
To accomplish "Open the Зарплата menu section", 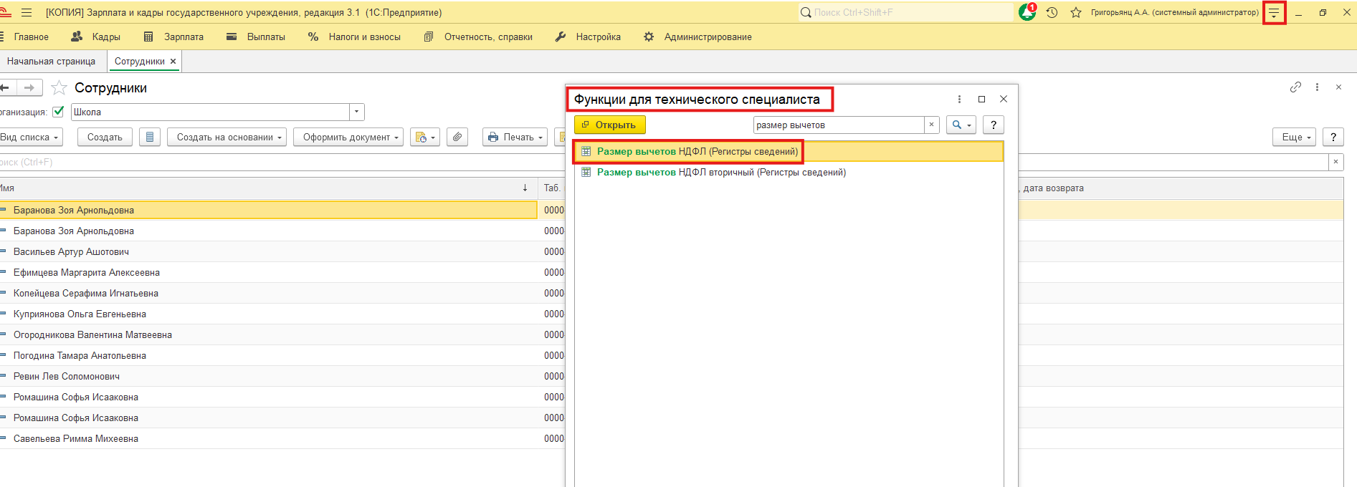I will click(x=174, y=37).
